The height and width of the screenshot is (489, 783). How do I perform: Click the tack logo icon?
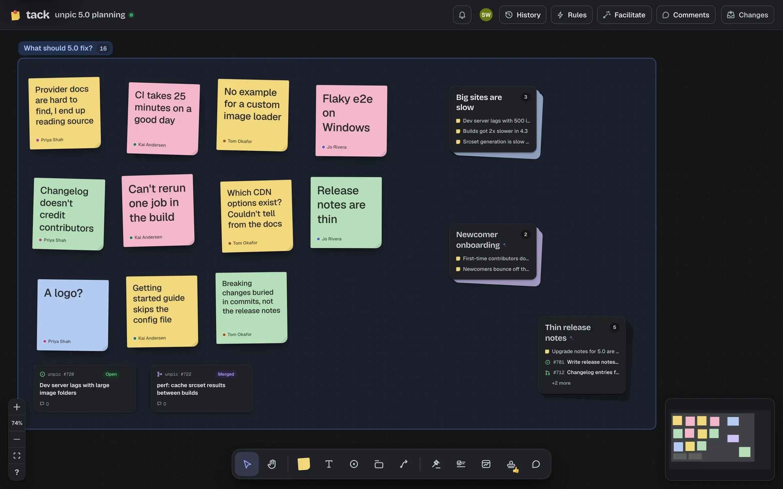[x=15, y=15]
